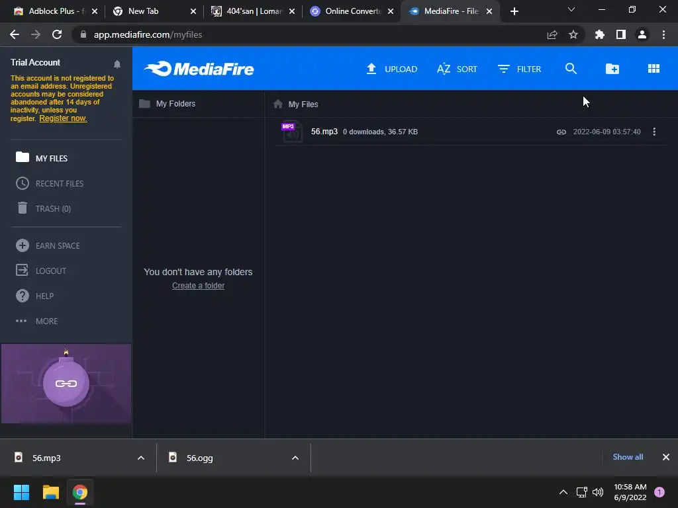This screenshot has height=508, width=678.
Task: Click the Create a folder link
Action: tap(198, 286)
